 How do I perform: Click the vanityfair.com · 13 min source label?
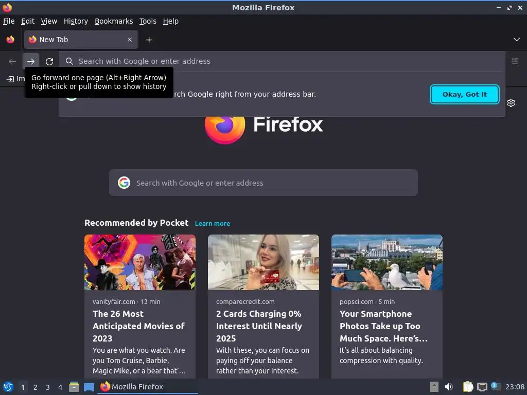pyautogui.click(x=127, y=301)
